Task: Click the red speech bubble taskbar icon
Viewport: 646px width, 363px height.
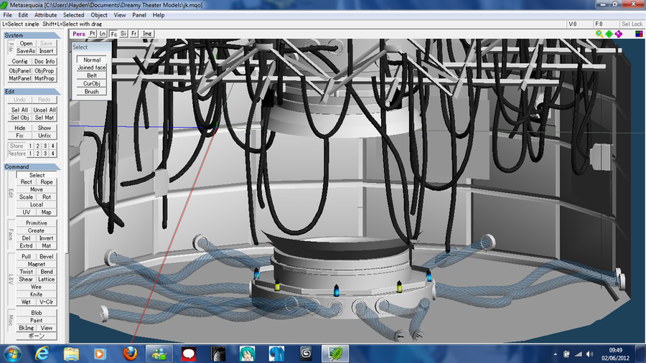Action: [189, 354]
